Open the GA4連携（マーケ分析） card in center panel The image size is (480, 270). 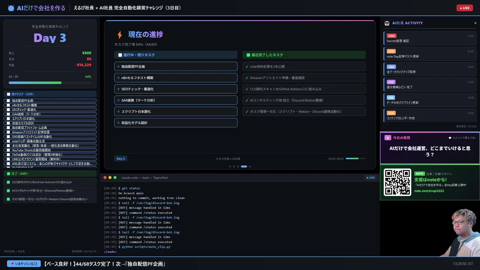176,100
